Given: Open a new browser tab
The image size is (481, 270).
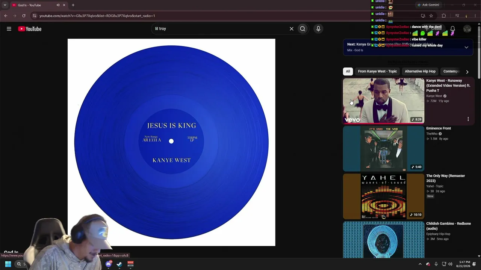Looking at the screenshot, I should click(x=73, y=5).
